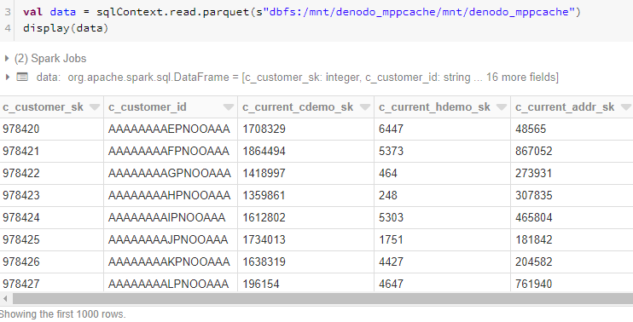
Task: Click addr value 181842
Action: (x=534, y=239)
